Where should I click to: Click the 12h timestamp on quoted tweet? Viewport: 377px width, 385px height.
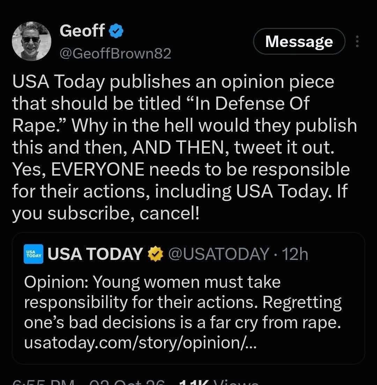click(x=295, y=254)
